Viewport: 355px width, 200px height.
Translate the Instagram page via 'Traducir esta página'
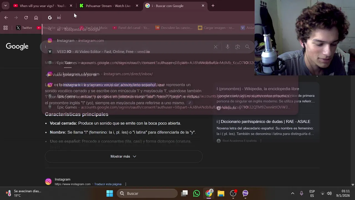pyautogui.click(x=108, y=184)
